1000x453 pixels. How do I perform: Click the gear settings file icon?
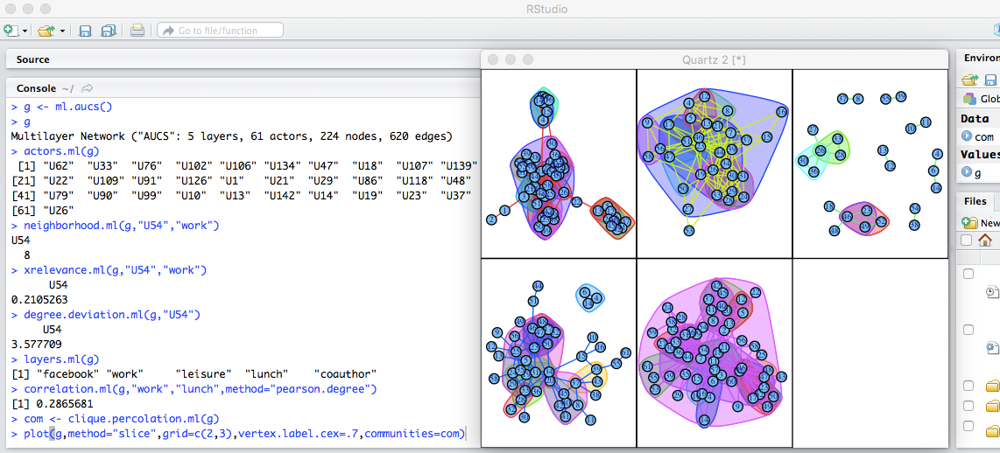(992, 348)
